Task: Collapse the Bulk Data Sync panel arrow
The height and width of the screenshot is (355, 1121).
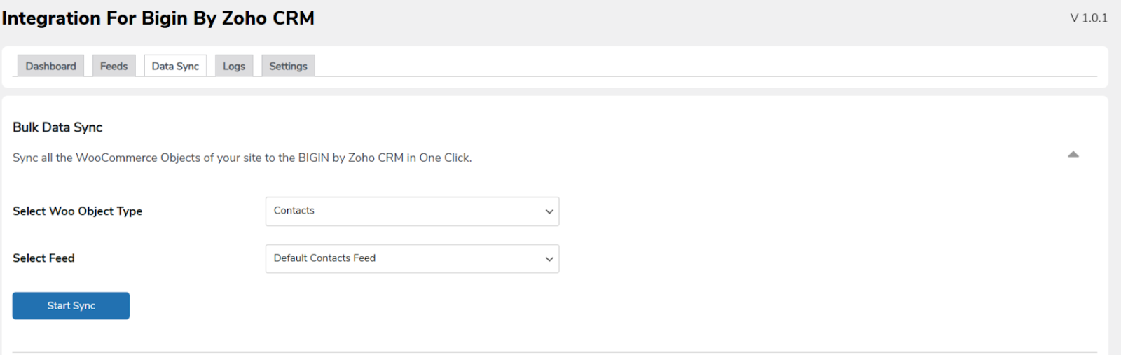Action: (x=1073, y=154)
